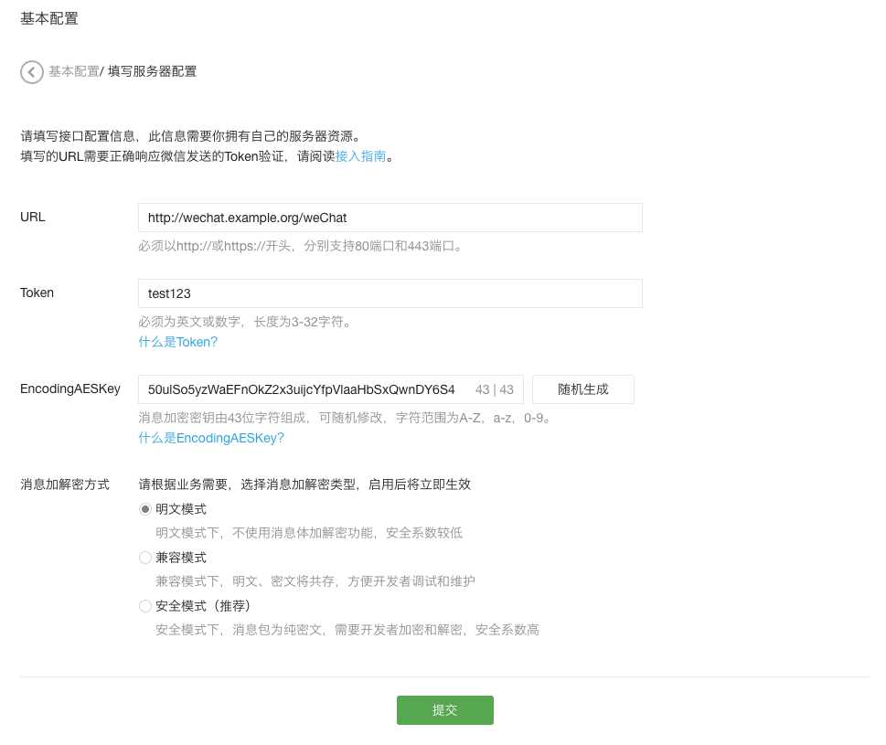Click the 随机生成 button

[x=583, y=389]
